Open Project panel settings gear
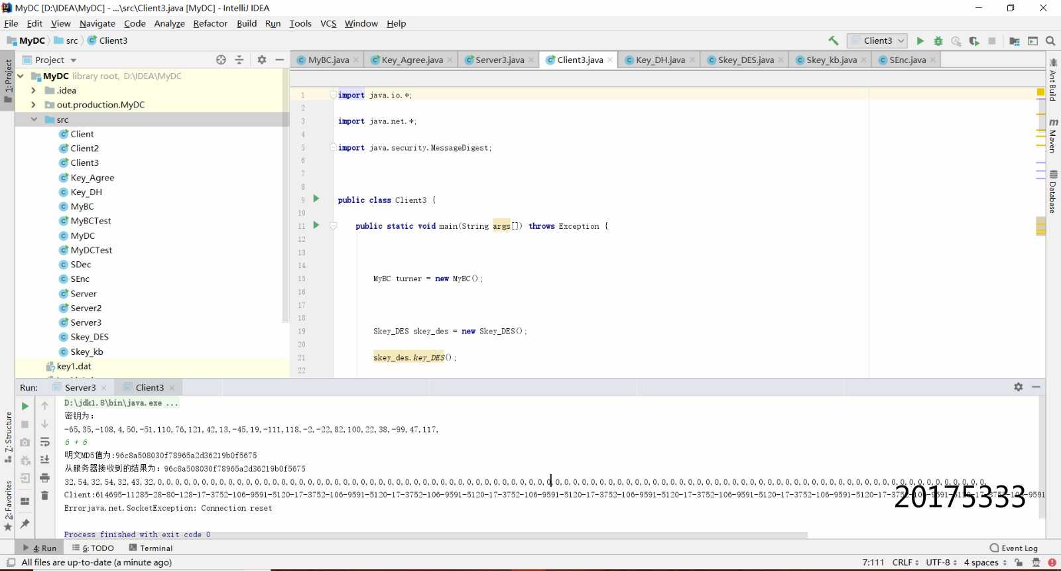 click(x=262, y=60)
